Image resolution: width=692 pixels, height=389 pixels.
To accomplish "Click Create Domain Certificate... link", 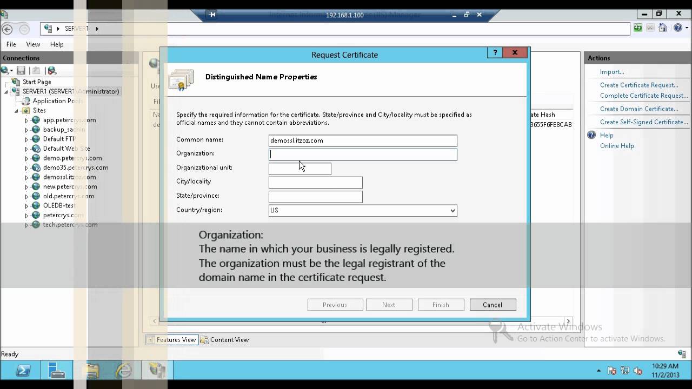I will [x=639, y=109].
